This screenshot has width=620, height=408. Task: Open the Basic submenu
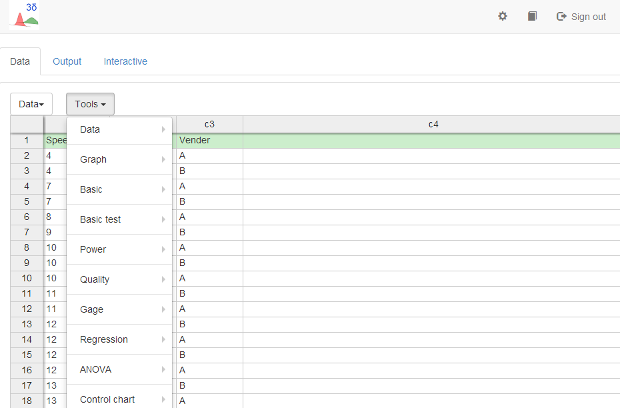click(x=119, y=189)
